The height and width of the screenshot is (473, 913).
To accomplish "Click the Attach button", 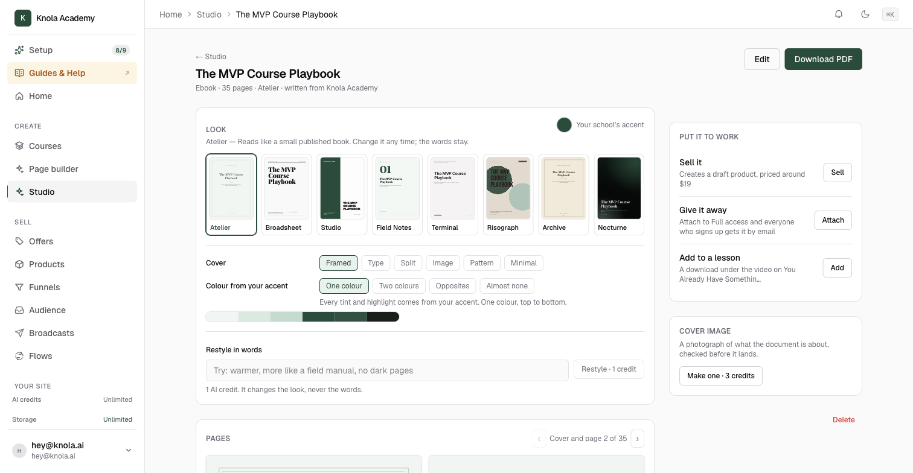I will 833,220.
